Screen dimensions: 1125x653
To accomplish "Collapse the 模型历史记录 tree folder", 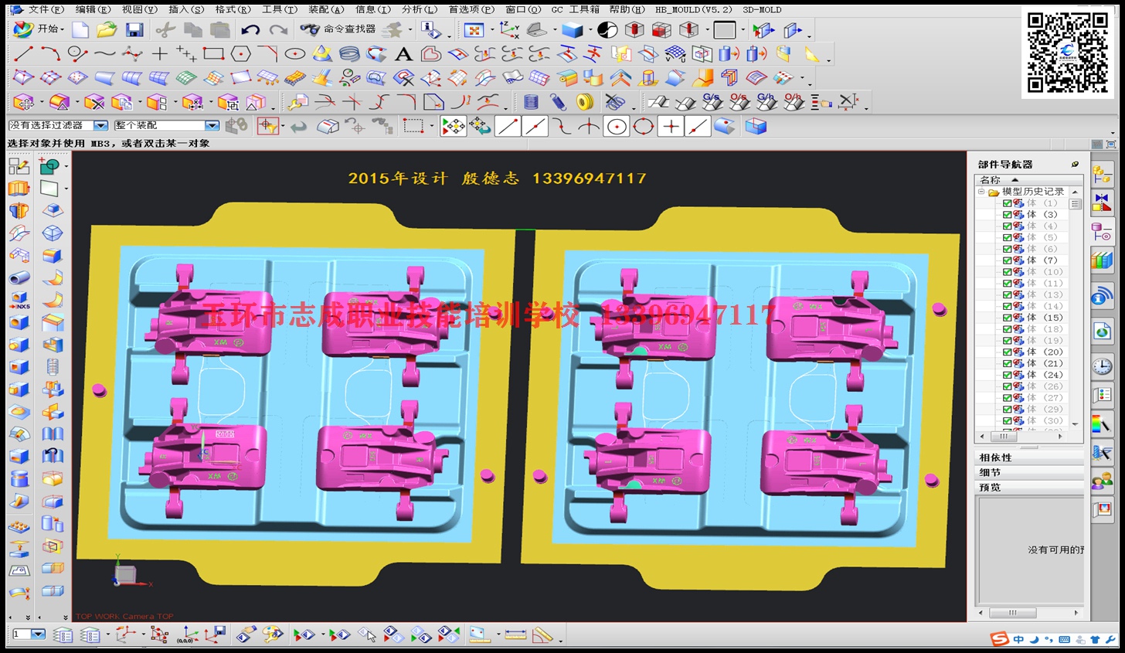I will tap(981, 192).
